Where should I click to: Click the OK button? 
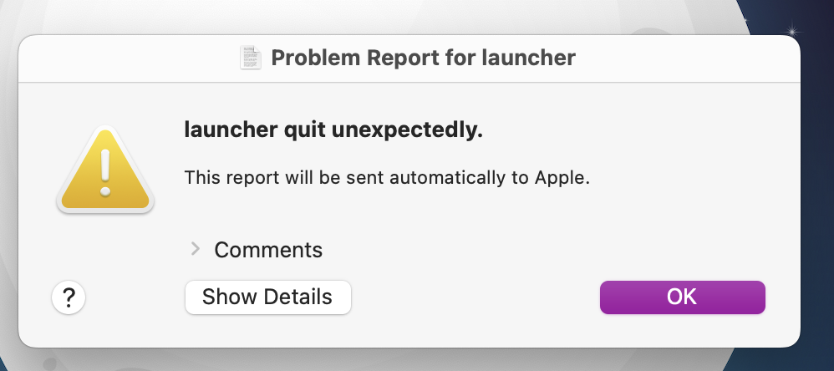[x=682, y=297]
